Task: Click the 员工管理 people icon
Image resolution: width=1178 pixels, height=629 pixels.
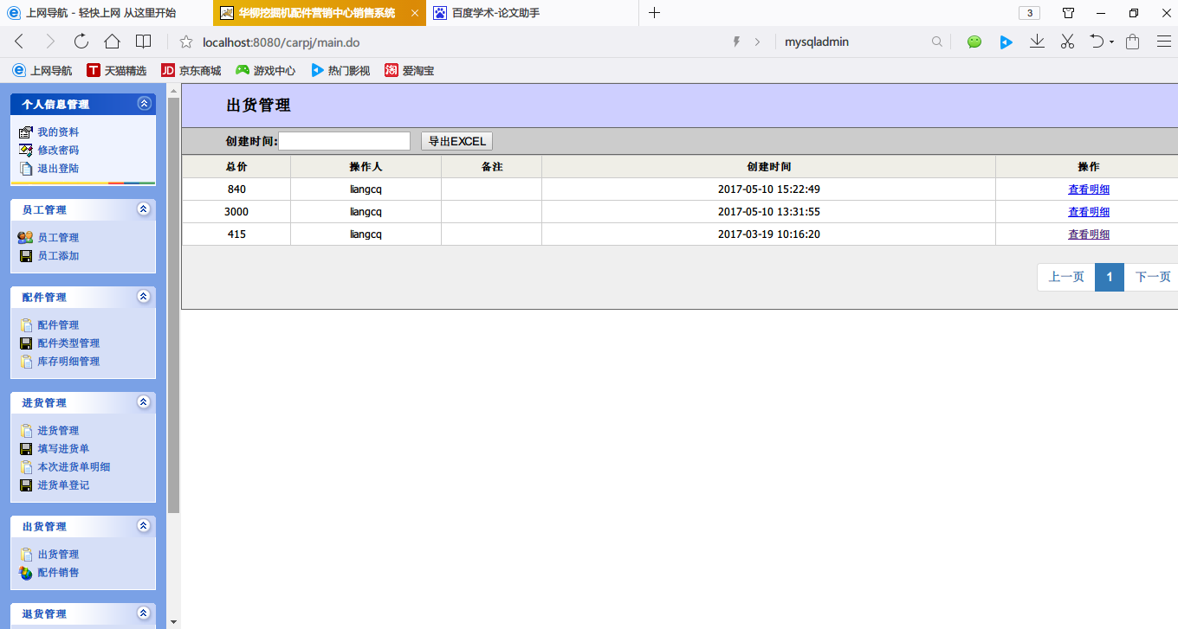Action: pos(25,238)
